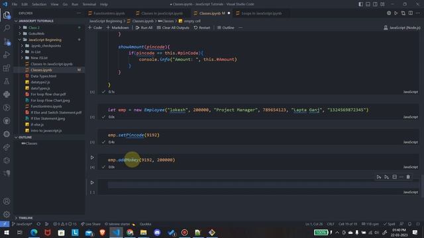
Task: Collapse the JAVASCRIPT TUTORIALS section
Action: (x=36, y=20)
